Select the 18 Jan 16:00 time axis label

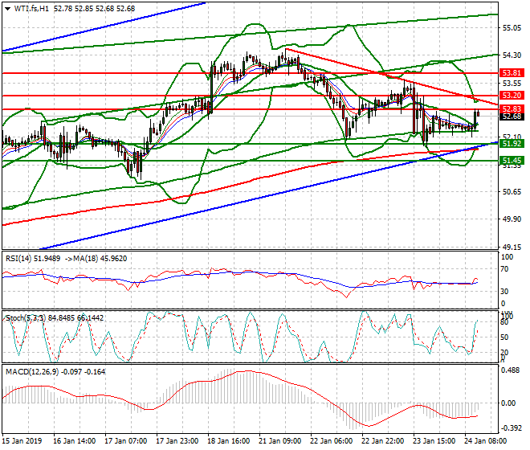point(229,441)
